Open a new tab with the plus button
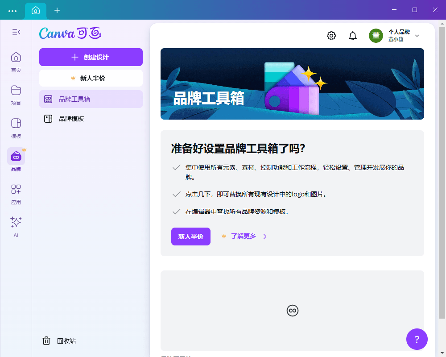This screenshot has height=357, width=446. click(57, 9)
